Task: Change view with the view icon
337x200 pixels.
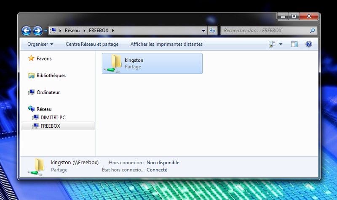Action: point(272,45)
